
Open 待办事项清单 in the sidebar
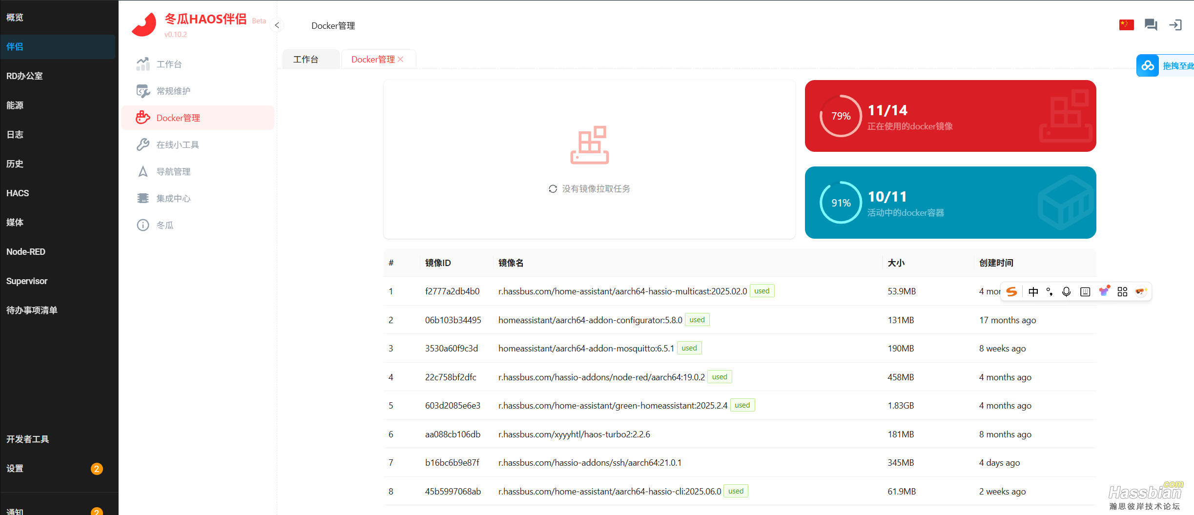58,310
